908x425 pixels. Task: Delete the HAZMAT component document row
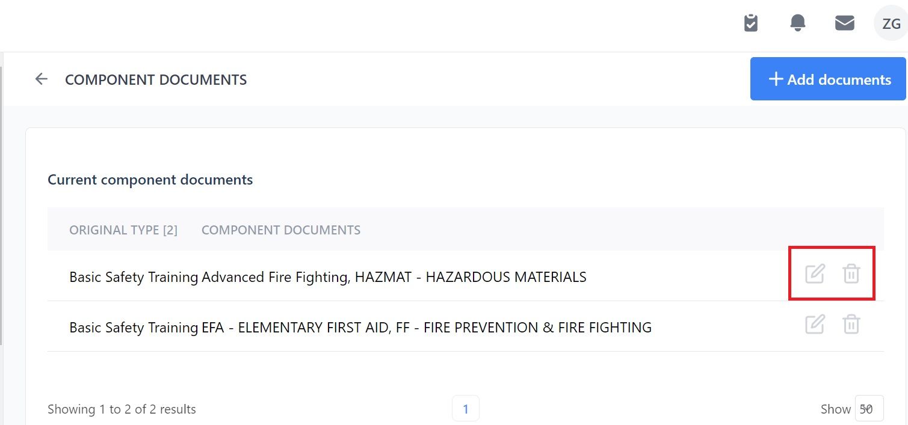[x=851, y=274]
